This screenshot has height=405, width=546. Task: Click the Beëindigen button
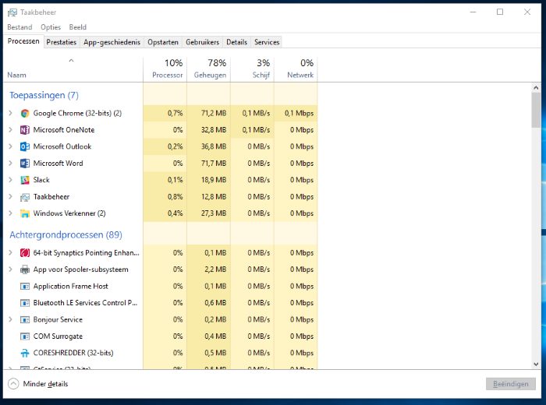click(x=510, y=384)
